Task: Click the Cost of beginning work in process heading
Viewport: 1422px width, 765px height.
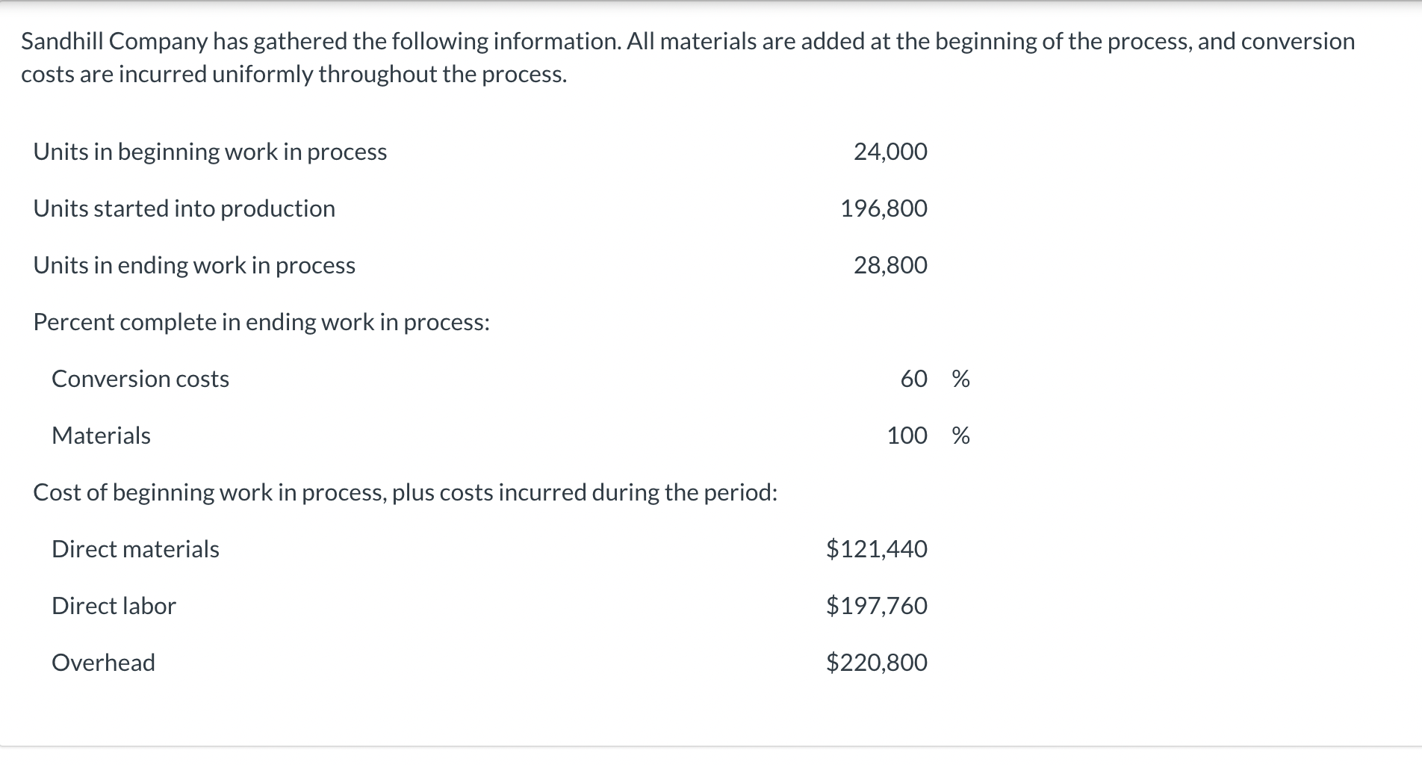Action: click(x=406, y=492)
